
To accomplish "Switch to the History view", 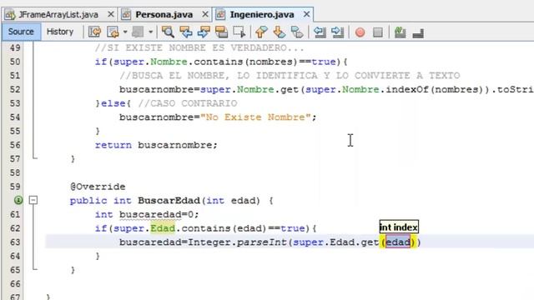I will [x=60, y=32].
